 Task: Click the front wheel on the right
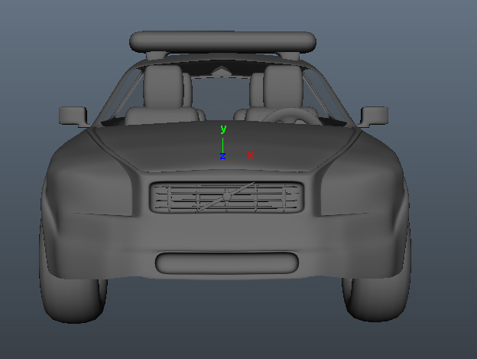coord(376,300)
